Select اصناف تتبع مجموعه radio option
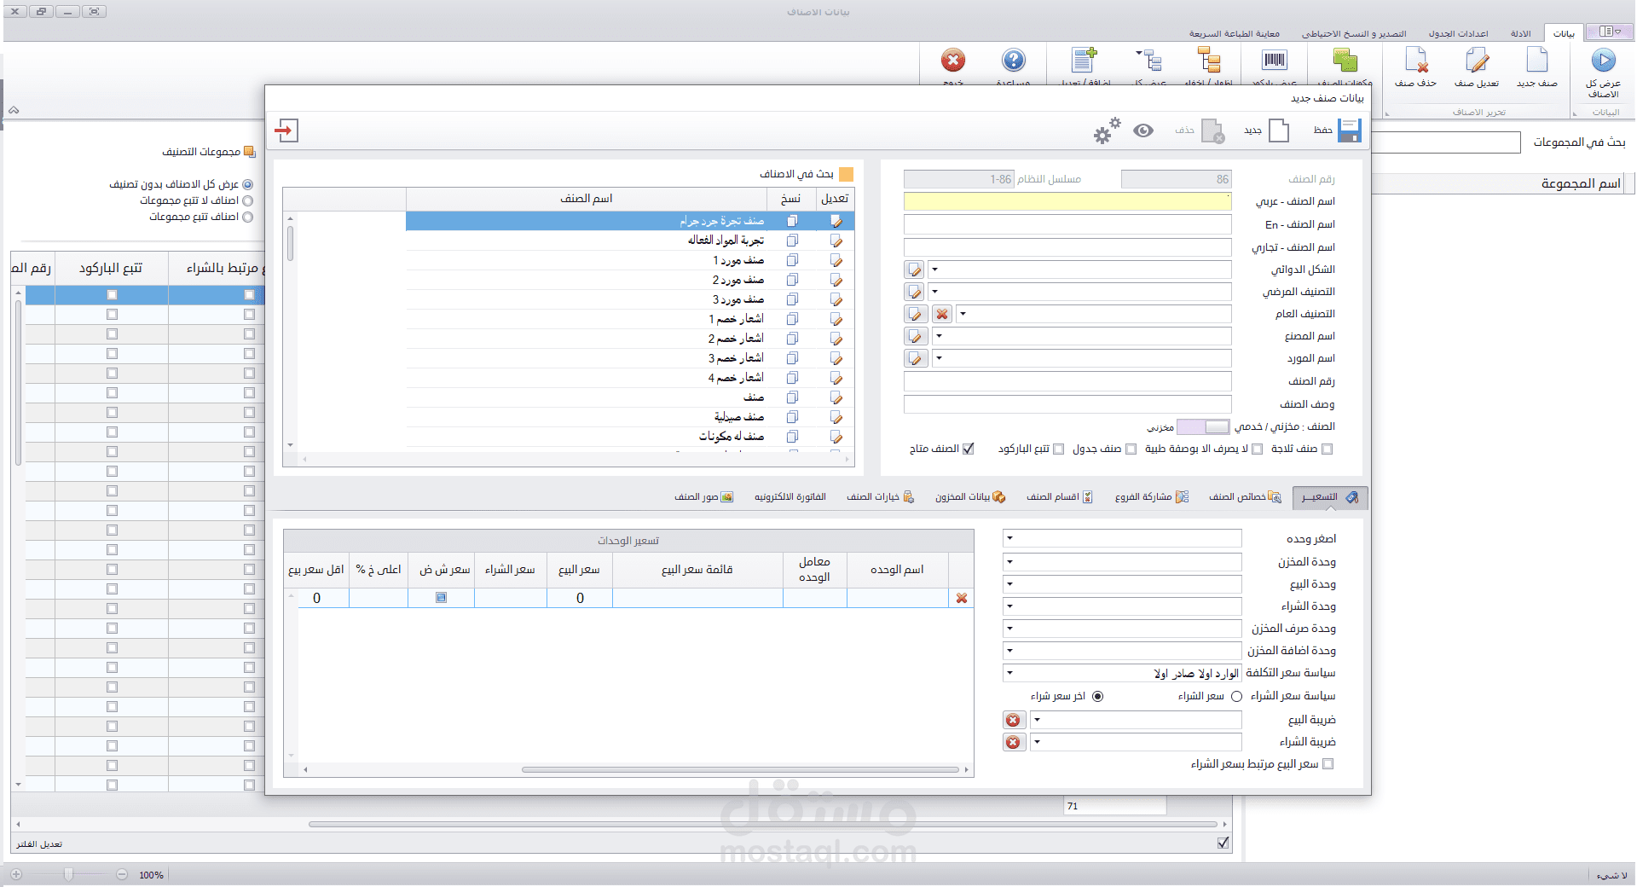 247,217
